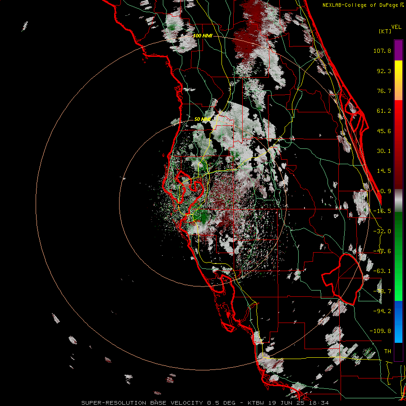
Task: Select the -47.6 legend value
Action: click(382, 251)
